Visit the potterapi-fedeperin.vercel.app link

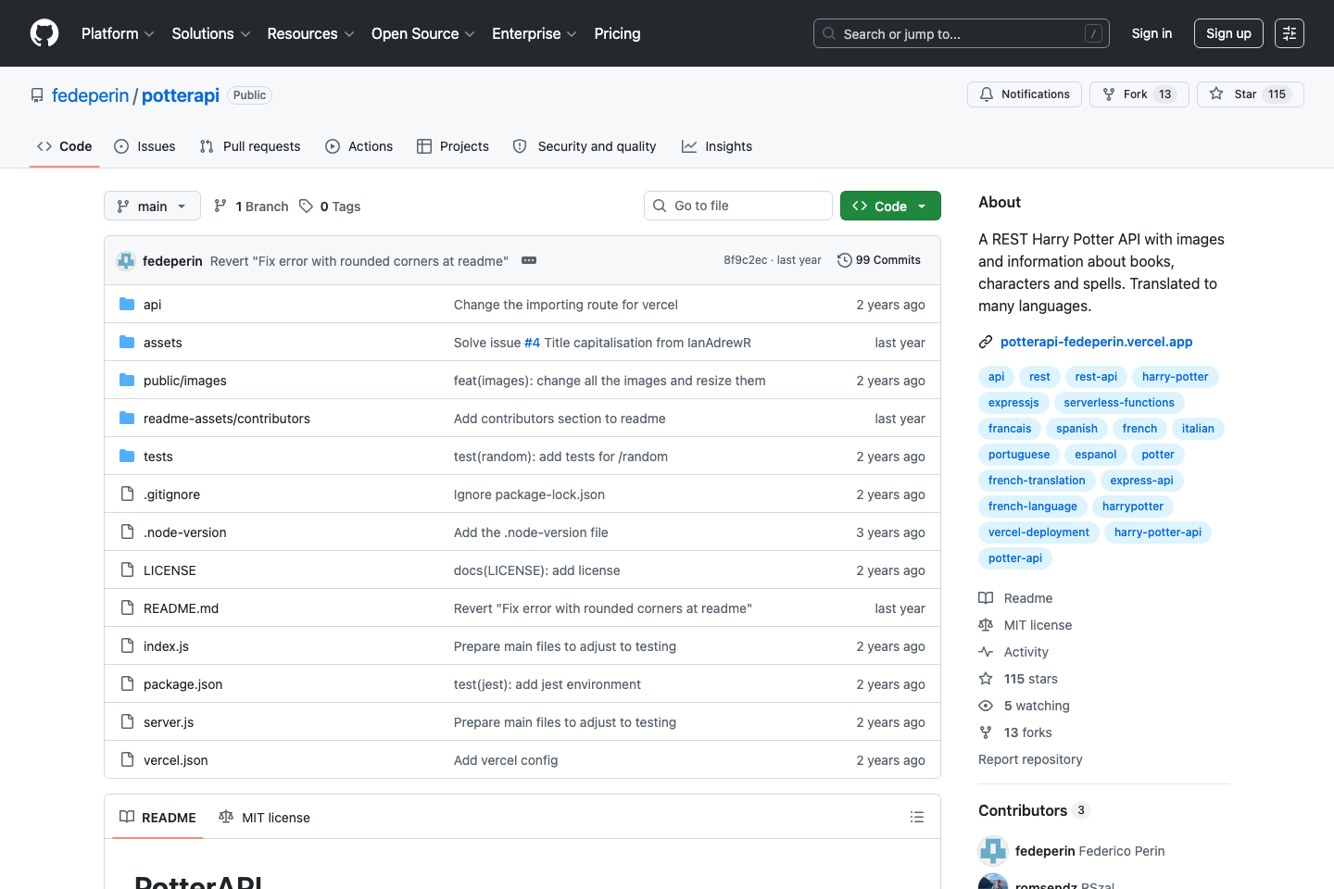(1096, 341)
